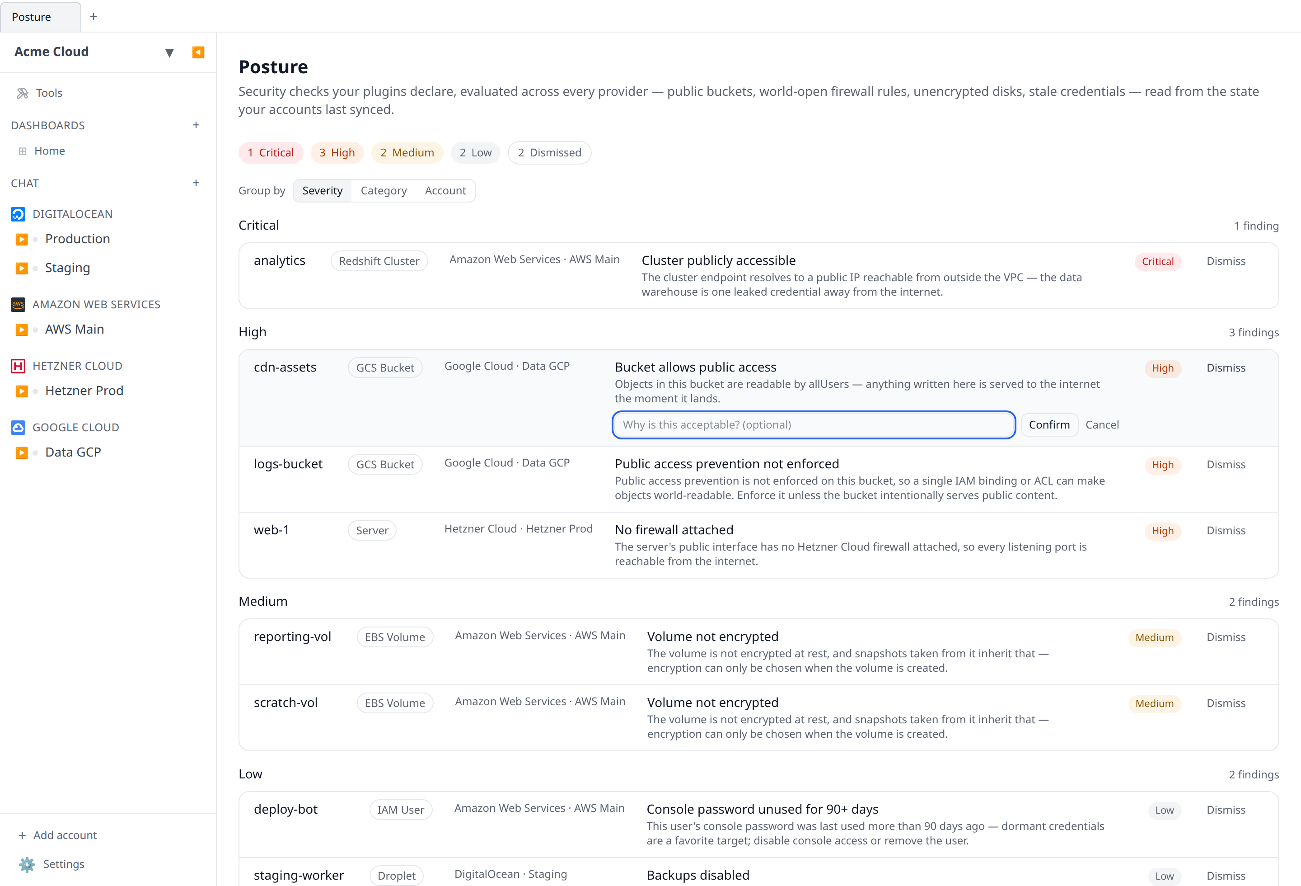Group findings by Category
The height and width of the screenshot is (886, 1301).
click(x=384, y=191)
